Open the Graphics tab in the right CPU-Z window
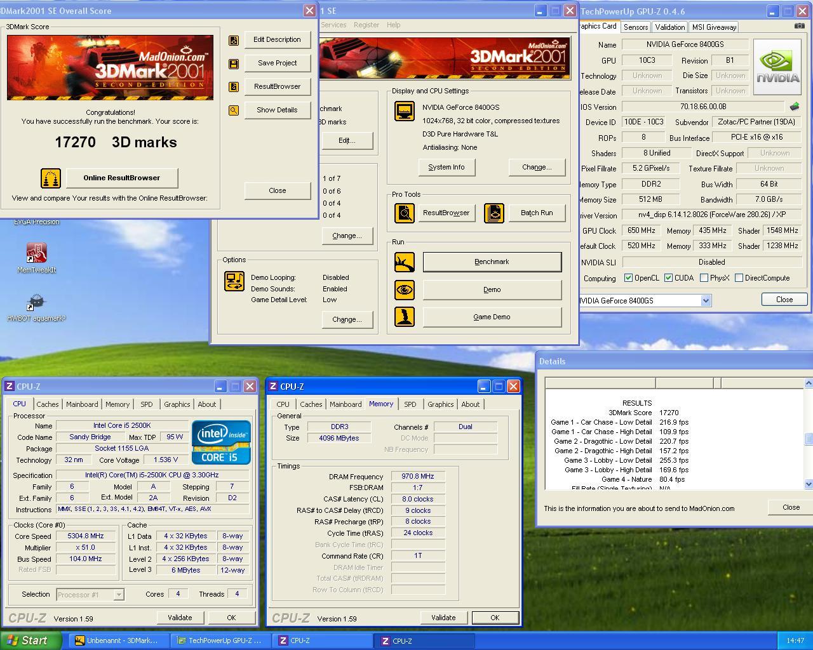Screen dimensions: 813x650 441,404
